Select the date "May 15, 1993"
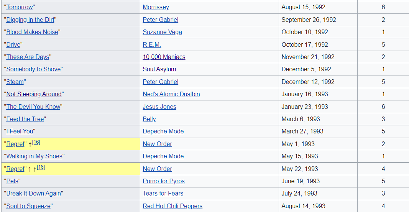Screen dimensions: 409x212 (x=300, y=156)
